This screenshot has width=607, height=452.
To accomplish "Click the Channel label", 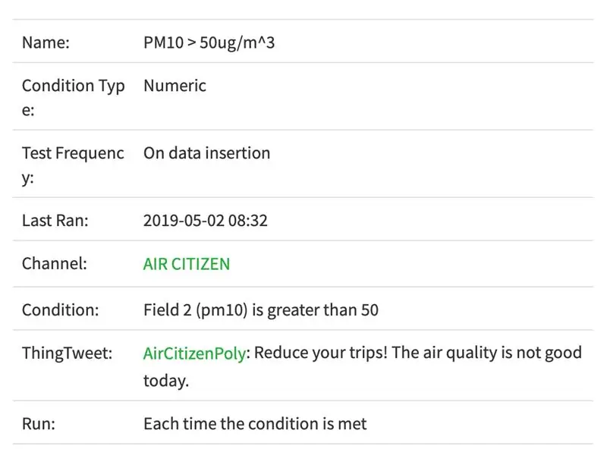I will [x=54, y=264].
